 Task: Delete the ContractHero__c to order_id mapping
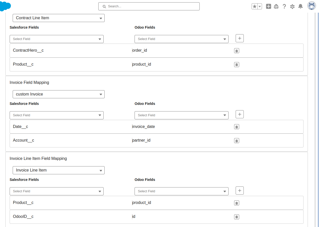(236, 50)
